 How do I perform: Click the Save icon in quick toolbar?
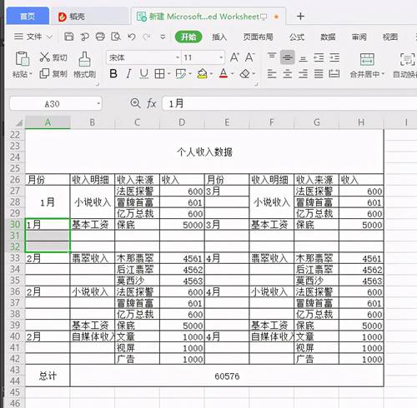point(68,37)
